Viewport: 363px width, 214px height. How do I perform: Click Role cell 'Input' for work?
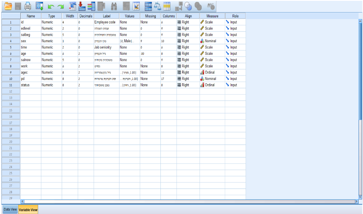[x=235, y=66]
